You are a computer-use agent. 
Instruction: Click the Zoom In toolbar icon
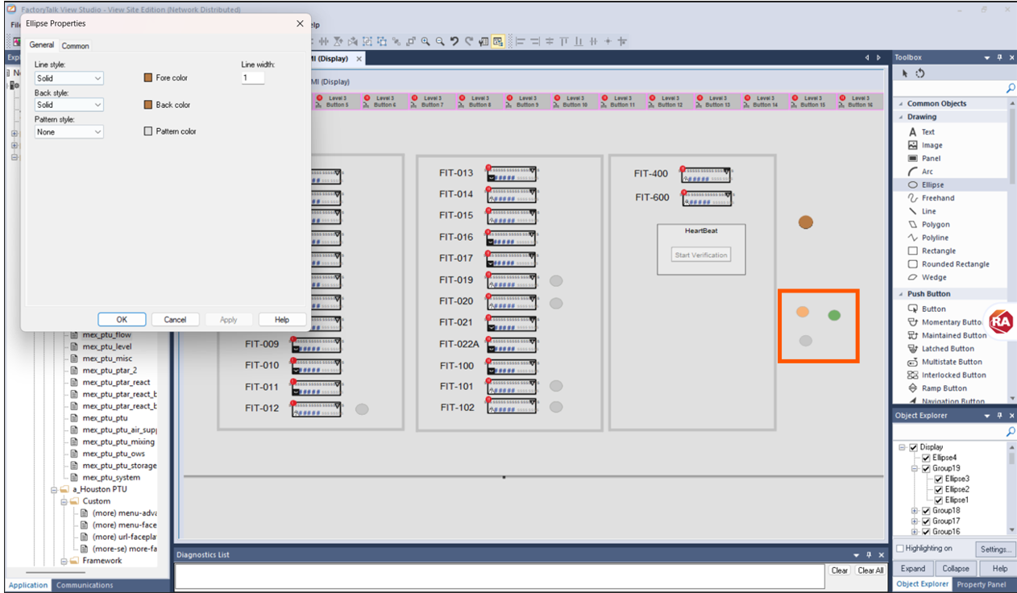pyautogui.click(x=425, y=41)
